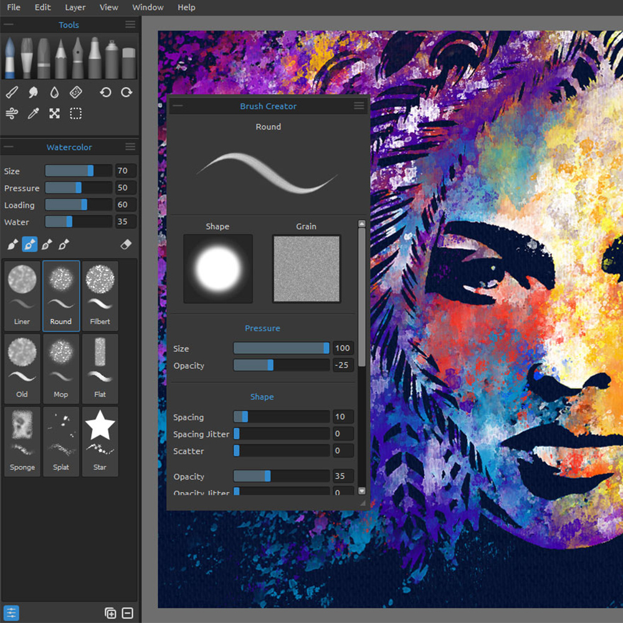Toggle the Brush Creator sliders button
Viewport: 623px width, 623px height.
[11, 612]
